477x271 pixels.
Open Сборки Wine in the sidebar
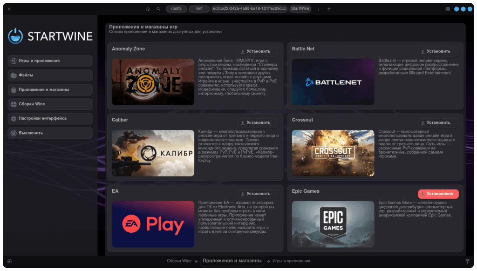pos(50,104)
